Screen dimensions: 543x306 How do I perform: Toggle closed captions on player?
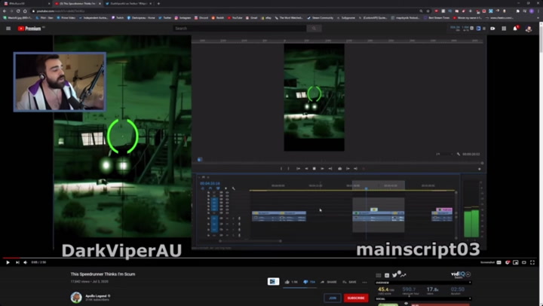(x=499, y=262)
